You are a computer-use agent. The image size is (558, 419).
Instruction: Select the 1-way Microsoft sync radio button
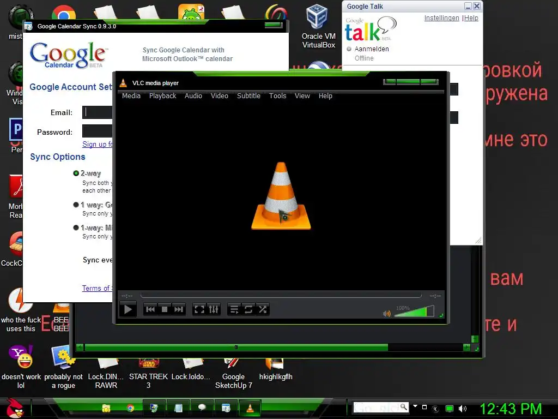[x=76, y=228]
